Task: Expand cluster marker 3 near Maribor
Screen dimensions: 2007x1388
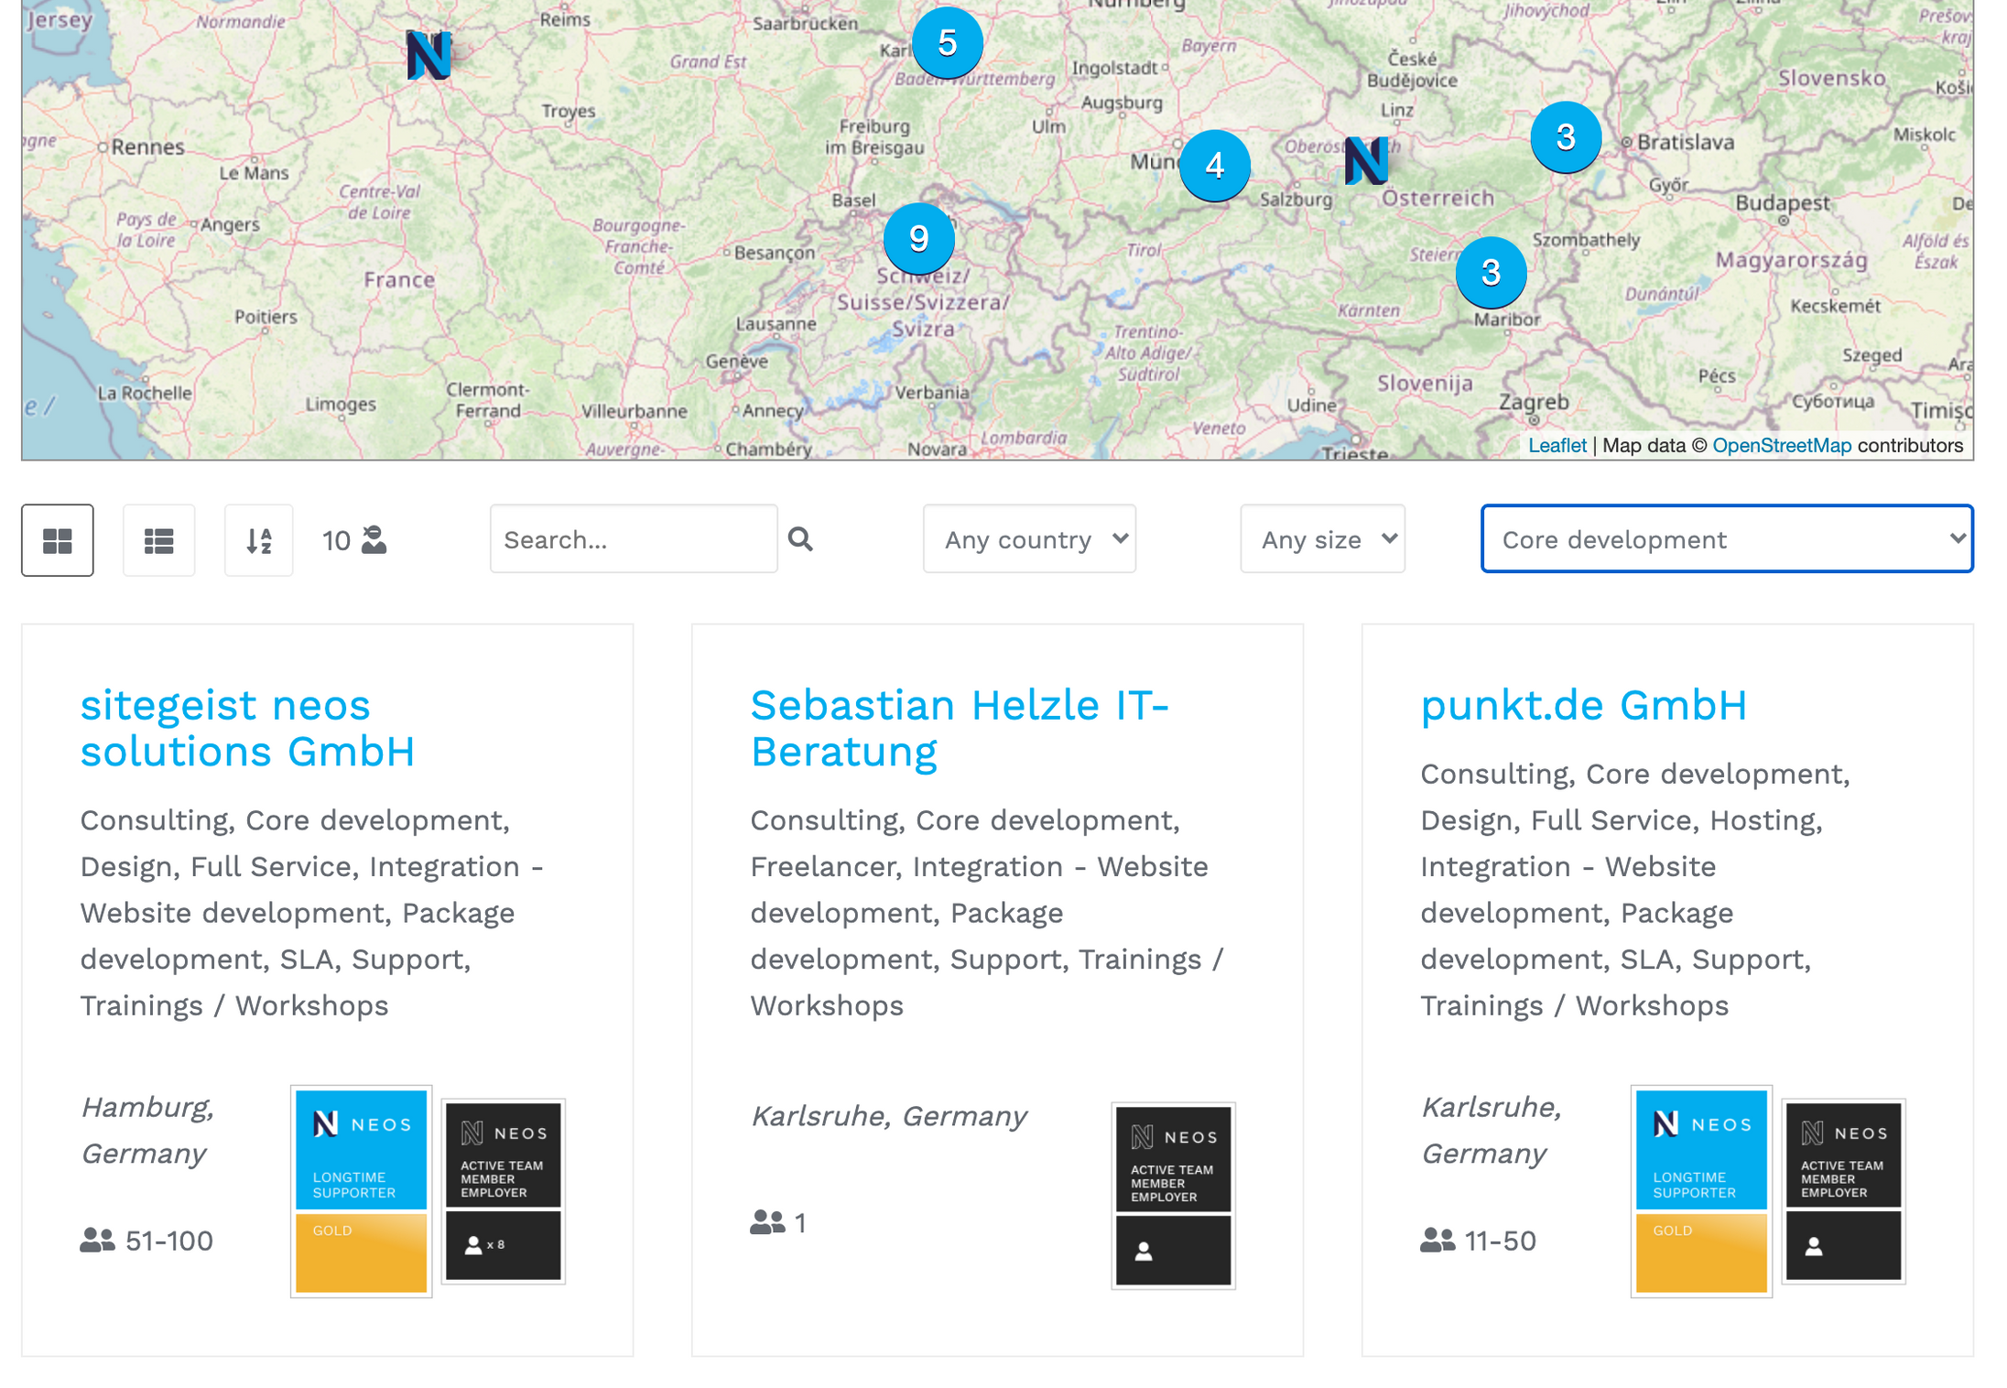Action: point(1492,272)
